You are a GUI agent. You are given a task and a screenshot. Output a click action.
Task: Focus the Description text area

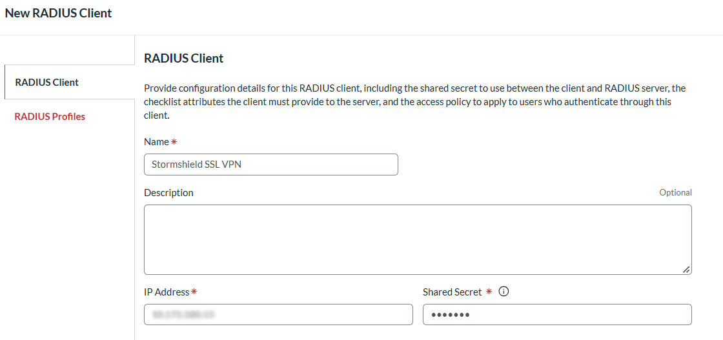[418, 239]
